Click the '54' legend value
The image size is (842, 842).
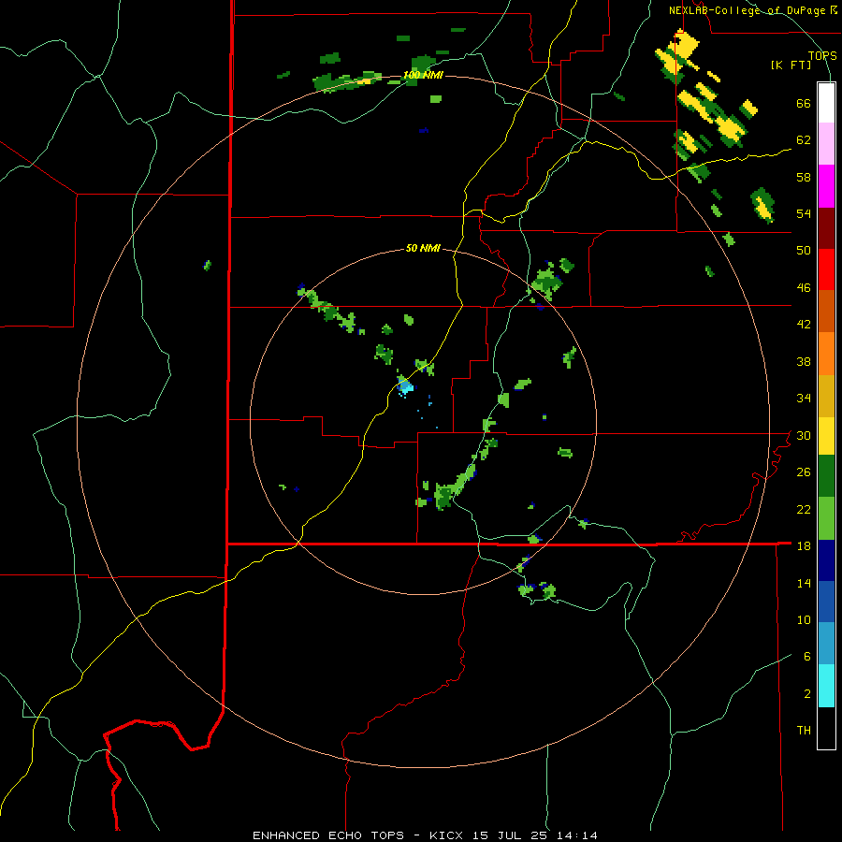point(804,213)
